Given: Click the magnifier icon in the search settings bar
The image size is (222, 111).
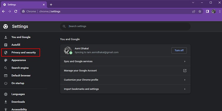Looking at the screenshot, I should 64,26.
